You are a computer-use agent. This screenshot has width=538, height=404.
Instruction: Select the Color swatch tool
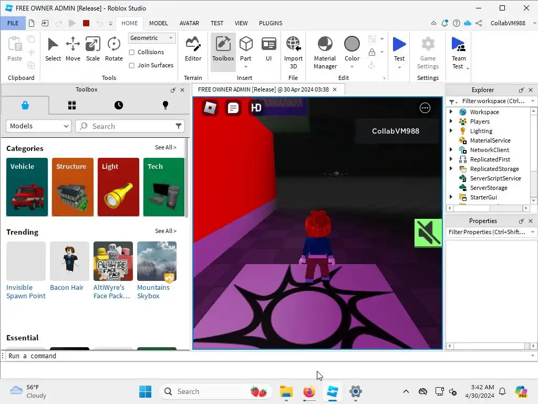(351, 45)
